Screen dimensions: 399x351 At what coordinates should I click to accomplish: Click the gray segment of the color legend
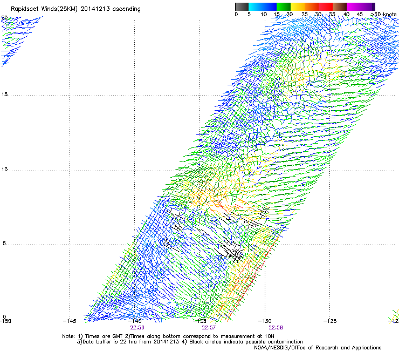pos(242,6)
